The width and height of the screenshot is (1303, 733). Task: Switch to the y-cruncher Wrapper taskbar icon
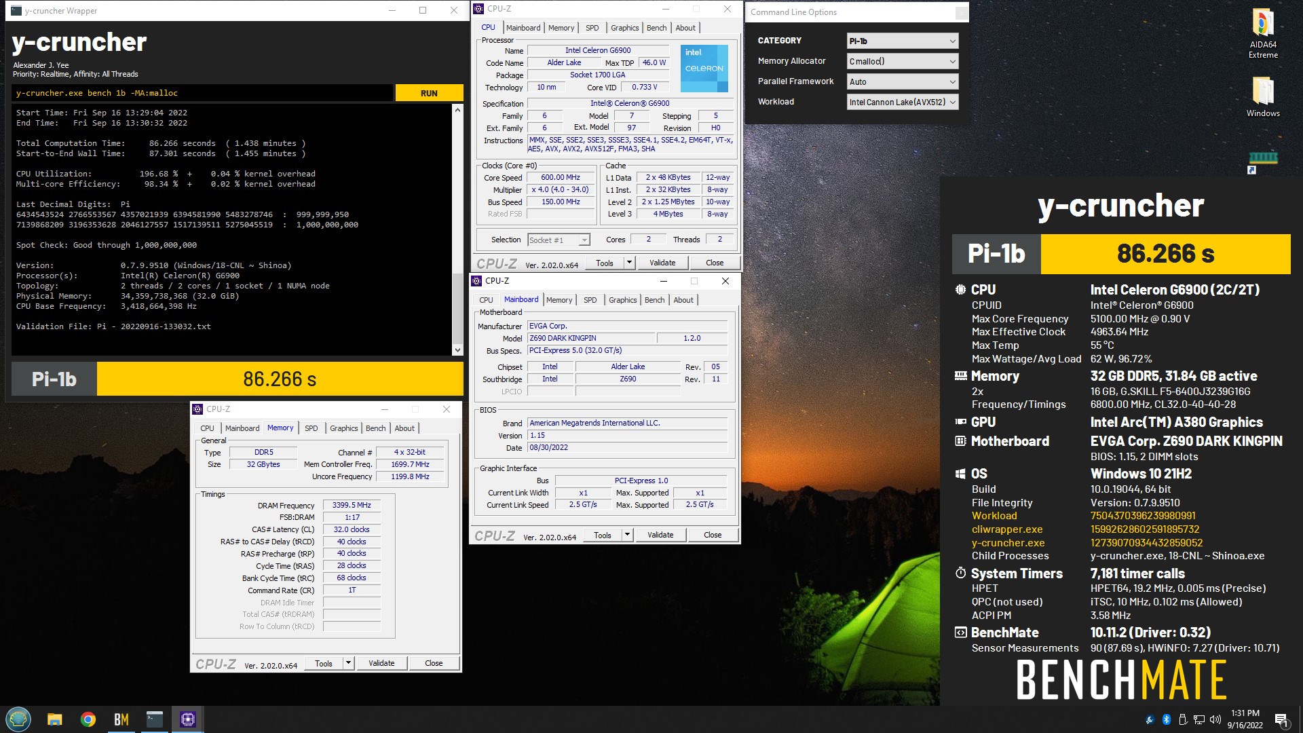click(x=155, y=719)
